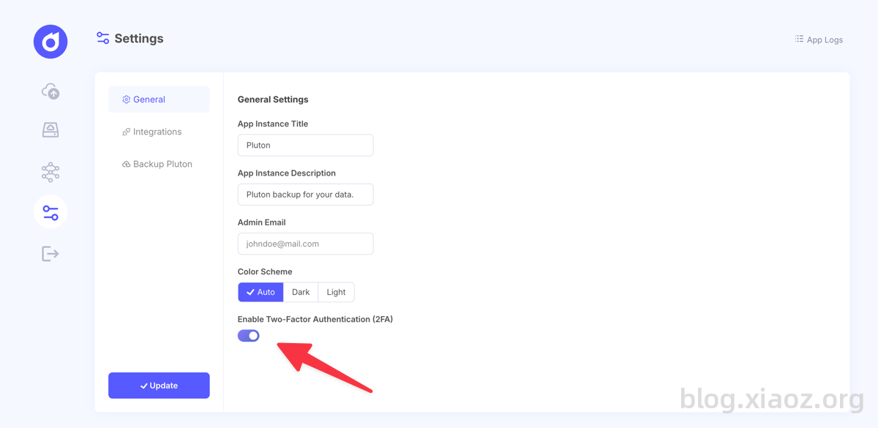Select the Auto color scheme

pyautogui.click(x=260, y=292)
